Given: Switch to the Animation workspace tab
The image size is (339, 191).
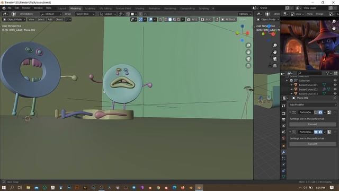Looking at the screenshot, I should [x=154, y=8].
